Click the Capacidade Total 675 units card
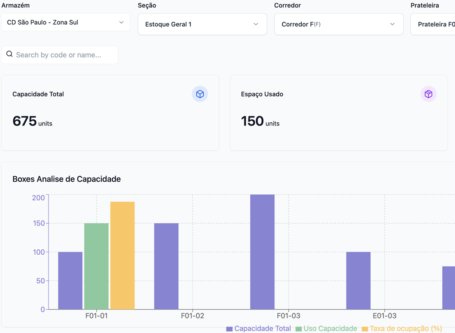The width and height of the screenshot is (455, 333). [110, 113]
